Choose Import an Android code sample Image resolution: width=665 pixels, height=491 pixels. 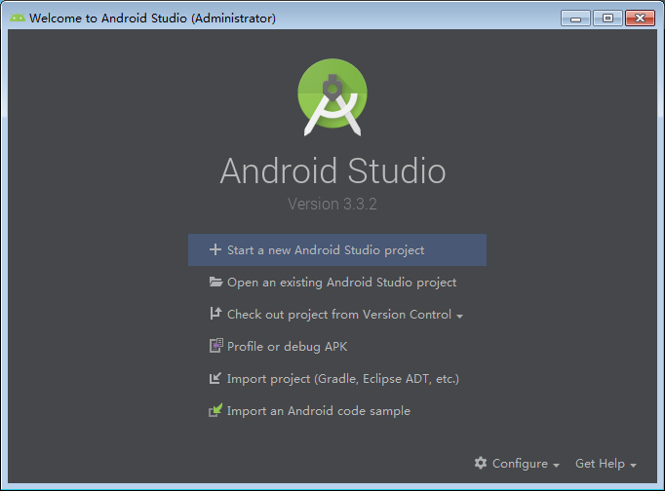tap(337, 411)
